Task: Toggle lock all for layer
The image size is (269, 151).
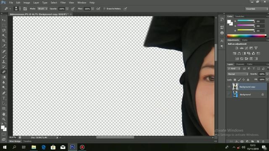Action: [248, 80]
